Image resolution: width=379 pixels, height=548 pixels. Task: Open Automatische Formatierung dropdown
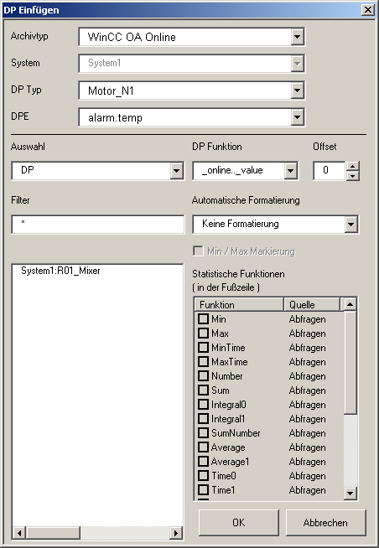pyautogui.click(x=350, y=224)
